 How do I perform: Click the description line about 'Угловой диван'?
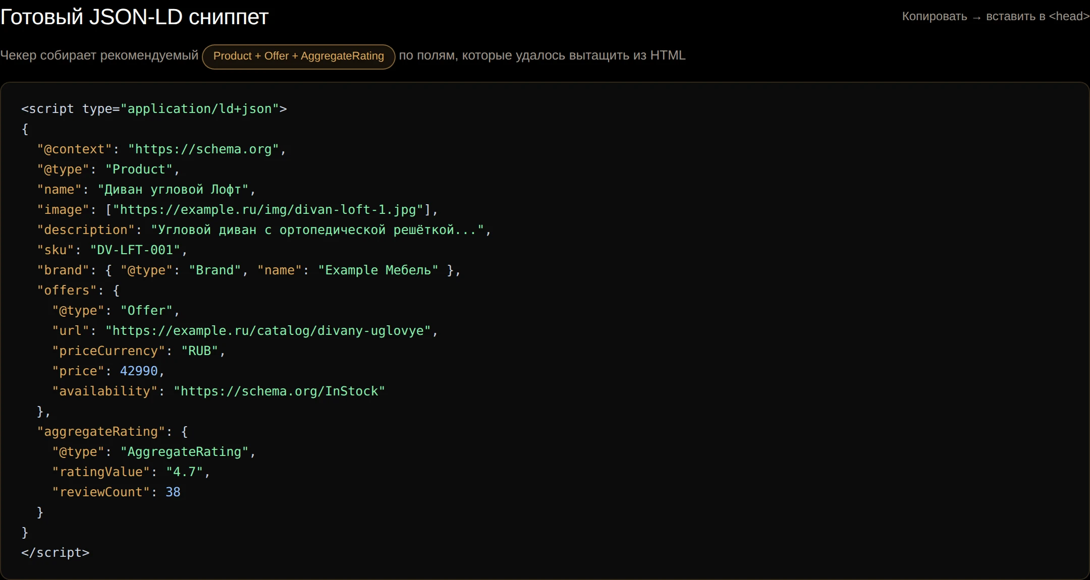point(264,230)
